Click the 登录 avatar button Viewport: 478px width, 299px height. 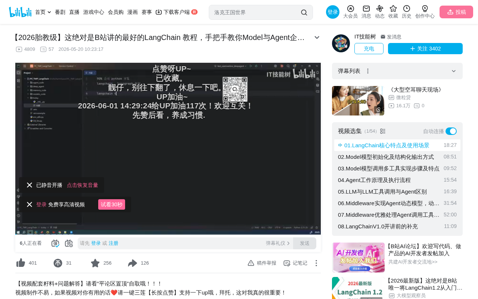tap(333, 12)
